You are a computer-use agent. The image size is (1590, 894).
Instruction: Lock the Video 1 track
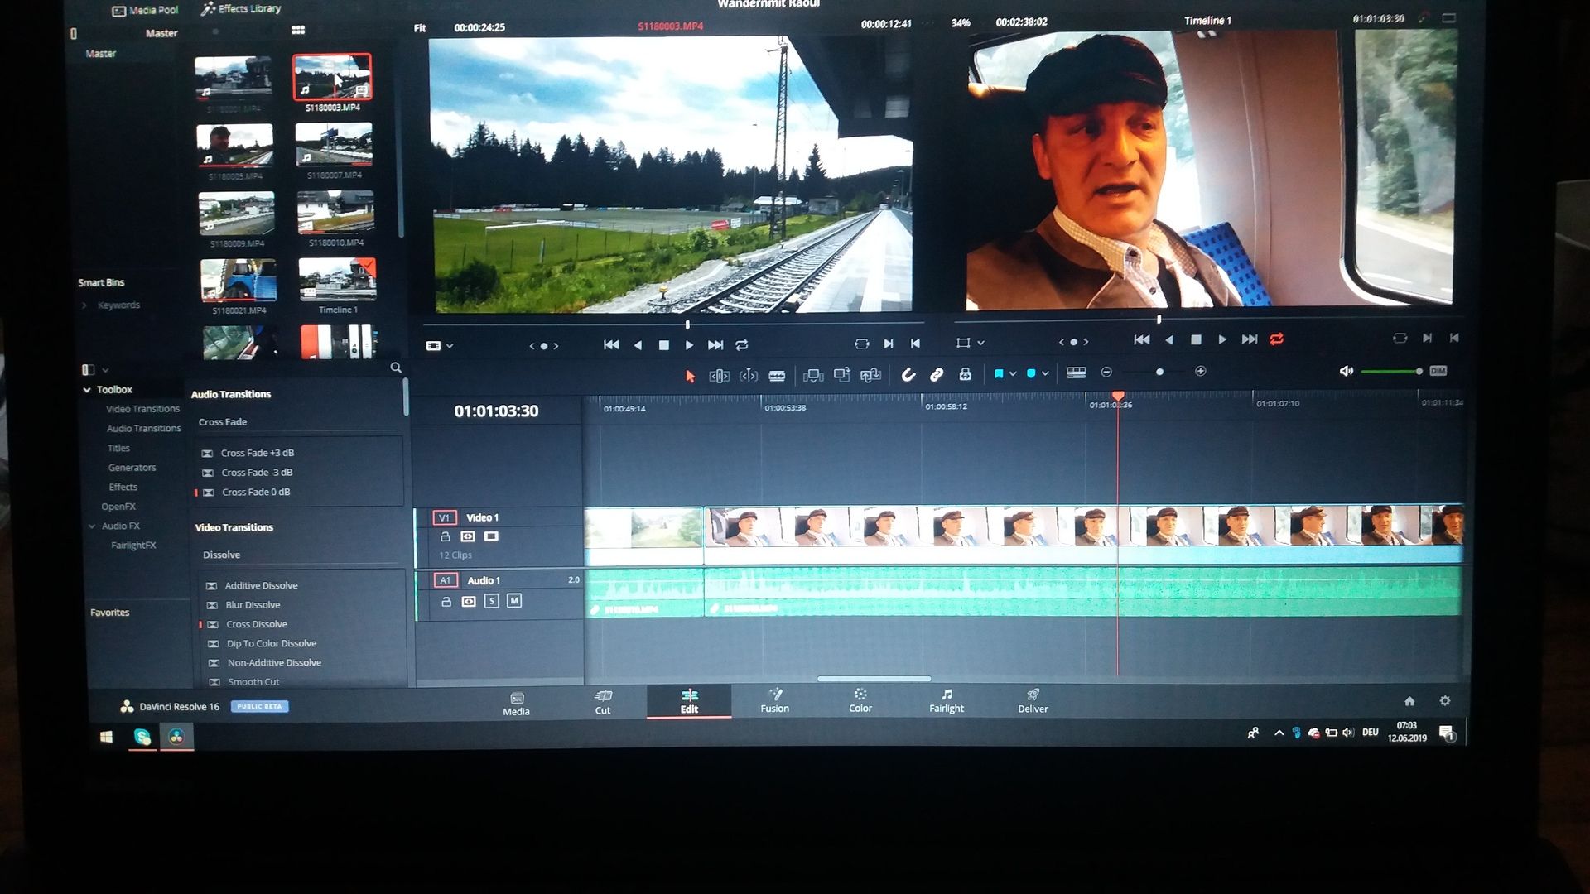(446, 536)
